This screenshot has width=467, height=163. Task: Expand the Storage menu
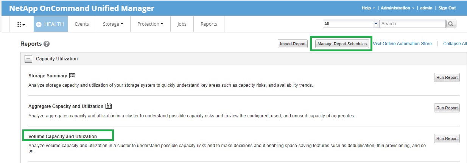pyautogui.click(x=113, y=24)
